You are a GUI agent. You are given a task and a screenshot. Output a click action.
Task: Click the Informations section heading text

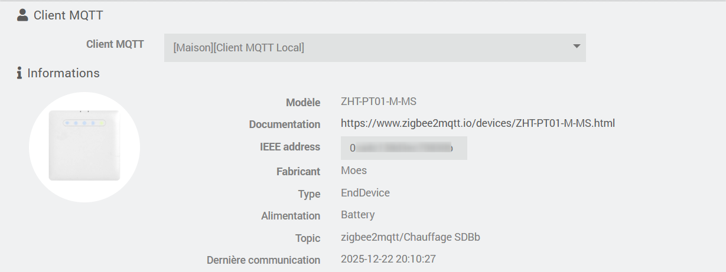pyautogui.click(x=63, y=73)
